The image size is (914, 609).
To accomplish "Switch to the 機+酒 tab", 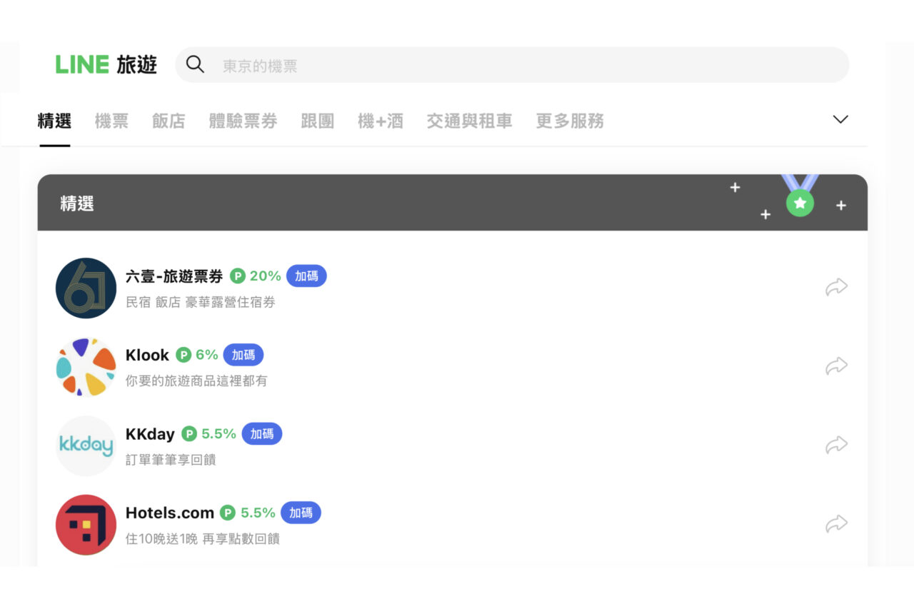I will click(x=380, y=121).
